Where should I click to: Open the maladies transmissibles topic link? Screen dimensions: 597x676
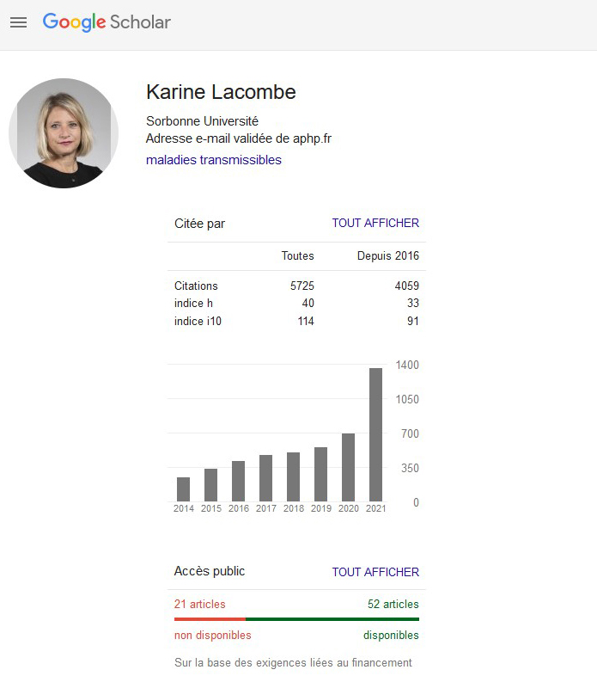click(214, 160)
